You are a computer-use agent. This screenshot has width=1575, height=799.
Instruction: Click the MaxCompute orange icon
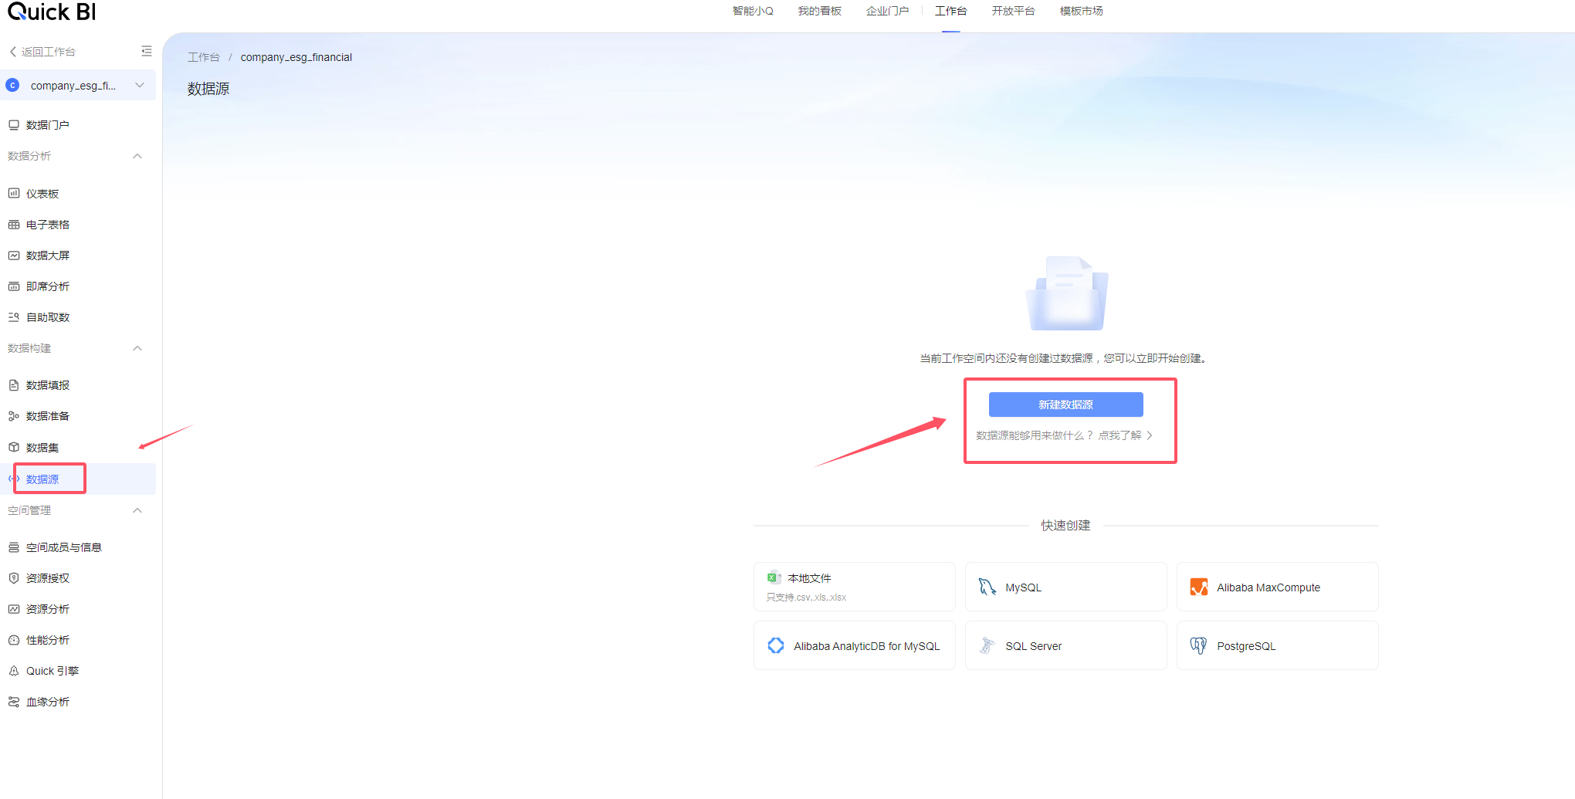click(1199, 587)
